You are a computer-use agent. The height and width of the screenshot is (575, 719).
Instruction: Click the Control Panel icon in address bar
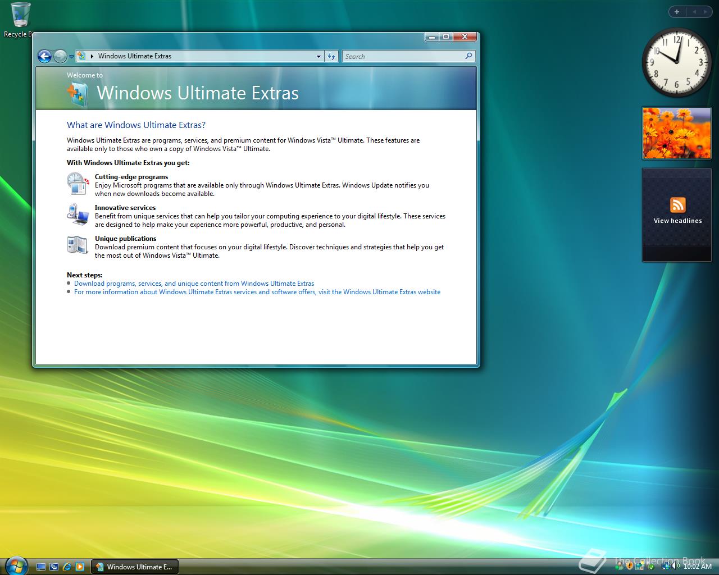(x=82, y=56)
